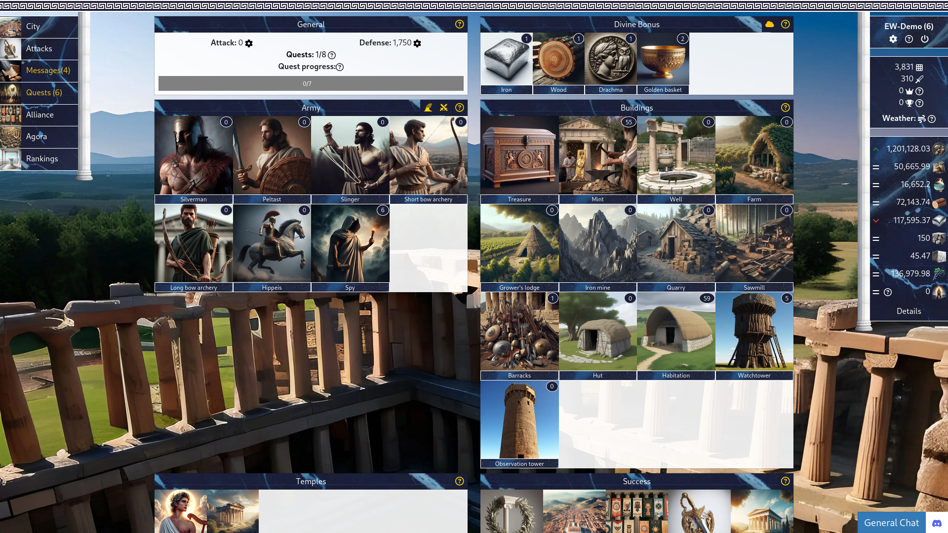Open Defense settings gear icon
The image size is (948, 533).
coord(417,43)
